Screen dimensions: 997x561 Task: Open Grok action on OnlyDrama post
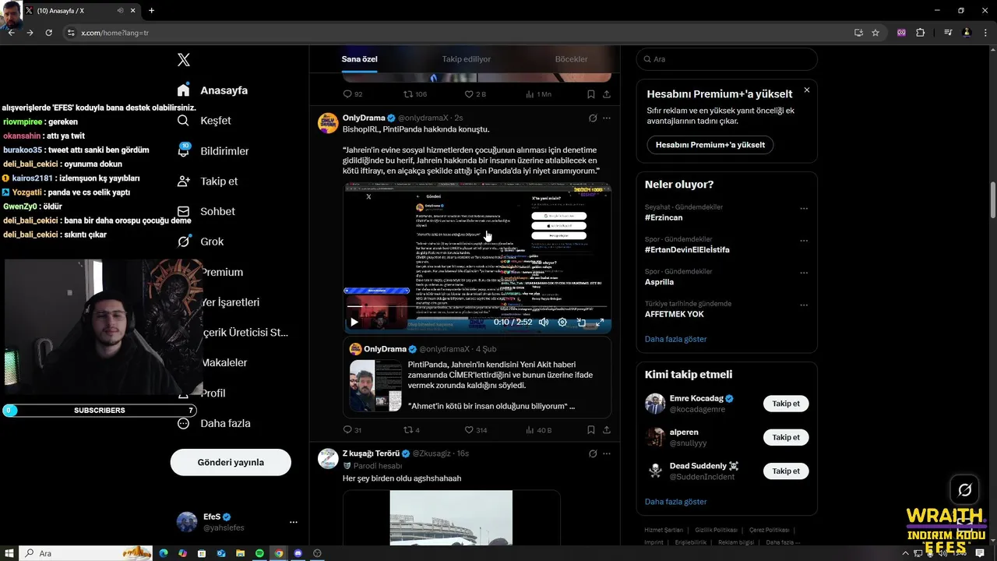pos(593,118)
